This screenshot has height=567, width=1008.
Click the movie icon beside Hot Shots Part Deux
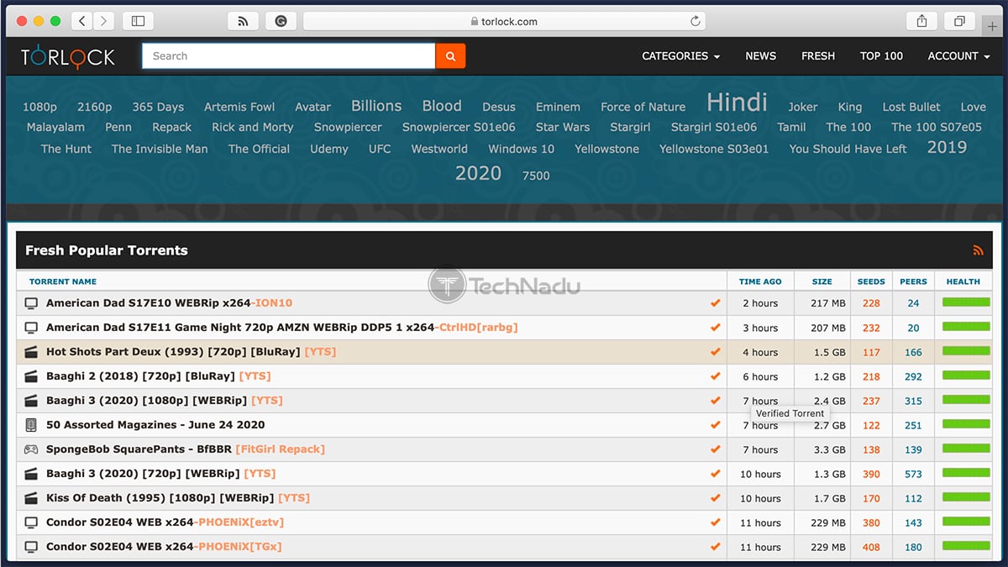pos(31,352)
